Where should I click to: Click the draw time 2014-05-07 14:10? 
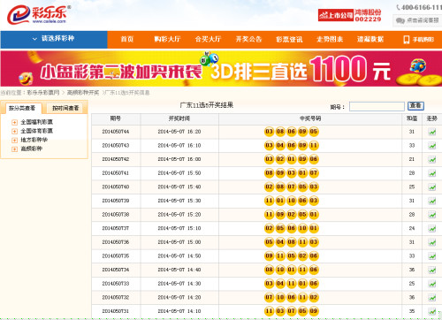coord(179,311)
